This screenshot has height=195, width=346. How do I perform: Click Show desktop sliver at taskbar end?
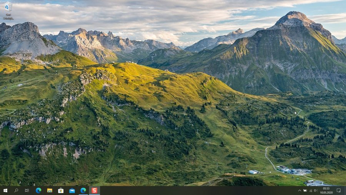pos(345,191)
